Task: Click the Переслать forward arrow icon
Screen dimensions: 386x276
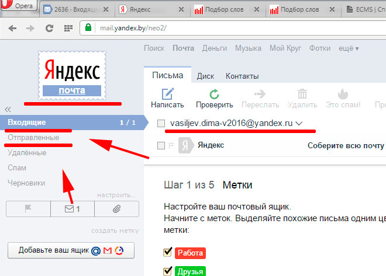Action: click(260, 94)
